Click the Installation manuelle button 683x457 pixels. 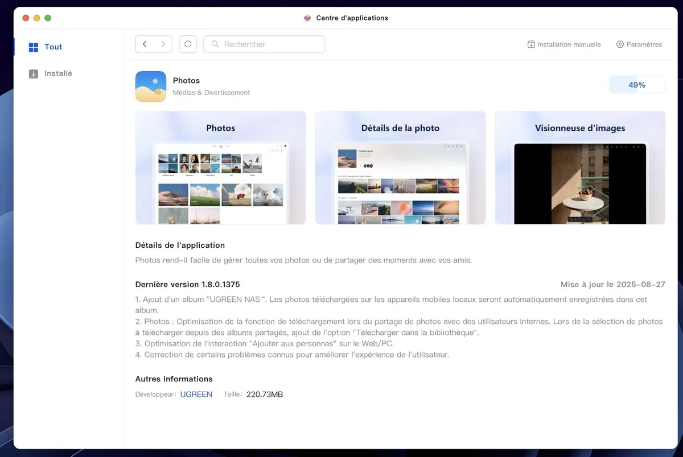click(563, 44)
